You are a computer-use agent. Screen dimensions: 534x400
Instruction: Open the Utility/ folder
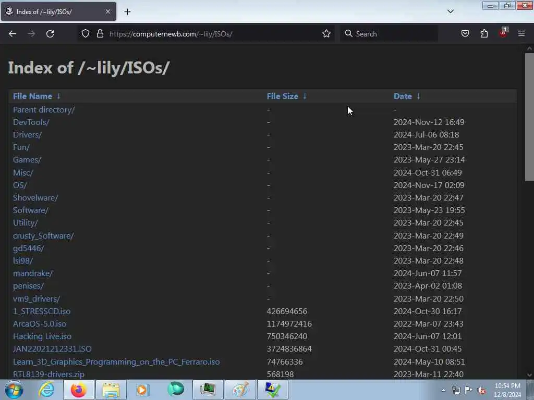[25, 223]
